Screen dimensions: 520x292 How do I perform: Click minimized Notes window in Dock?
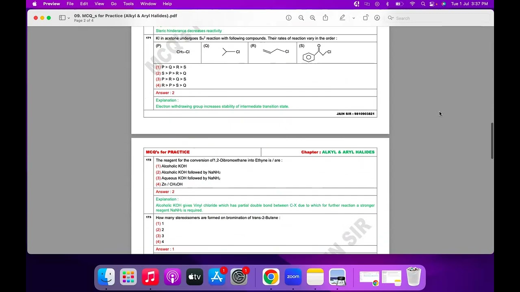(x=391, y=278)
